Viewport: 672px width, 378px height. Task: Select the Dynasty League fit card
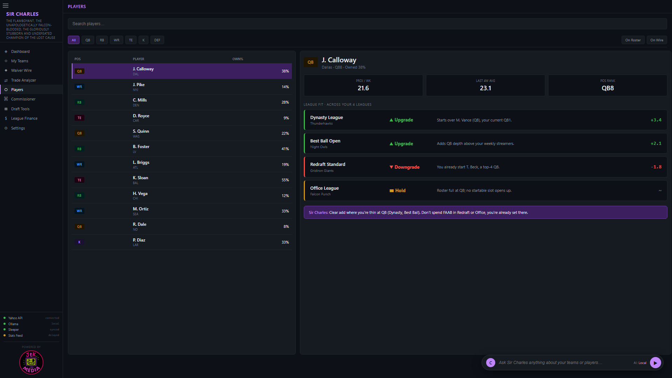(x=485, y=120)
